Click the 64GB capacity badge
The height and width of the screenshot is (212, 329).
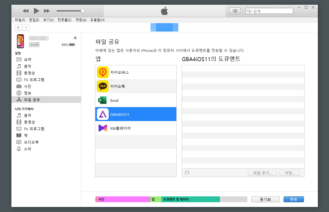click(35, 45)
